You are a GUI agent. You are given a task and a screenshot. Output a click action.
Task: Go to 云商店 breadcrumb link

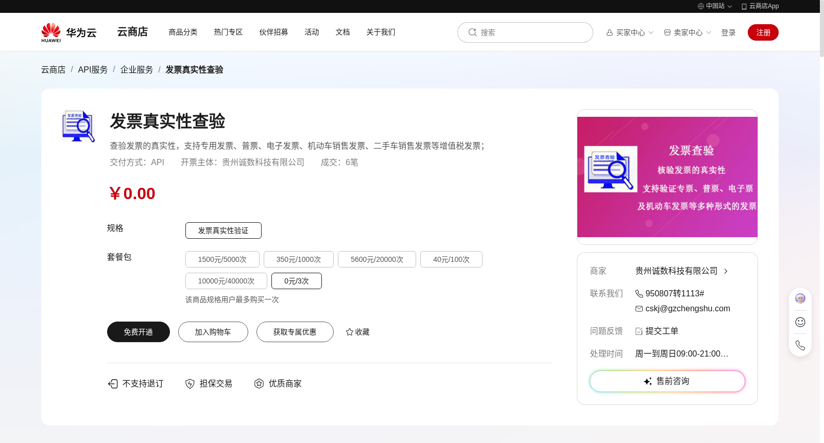tap(54, 69)
